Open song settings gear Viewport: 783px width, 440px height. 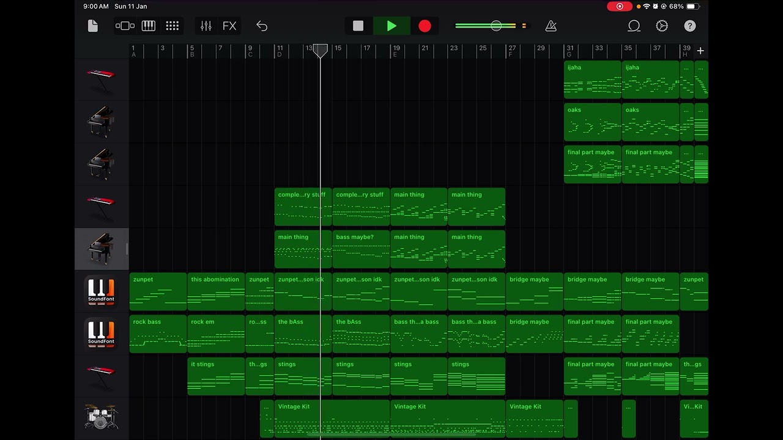tap(662, 26)
